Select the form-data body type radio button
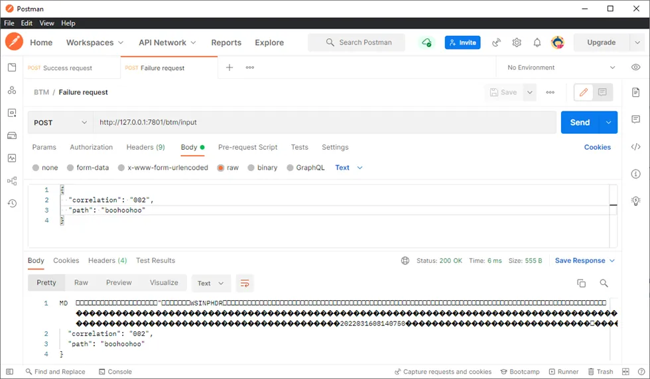 [70, 168]
